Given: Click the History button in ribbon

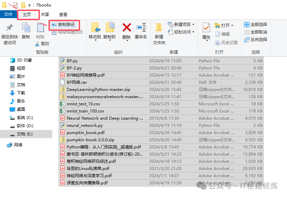Looking at the screenshot, I should [227, 43].
